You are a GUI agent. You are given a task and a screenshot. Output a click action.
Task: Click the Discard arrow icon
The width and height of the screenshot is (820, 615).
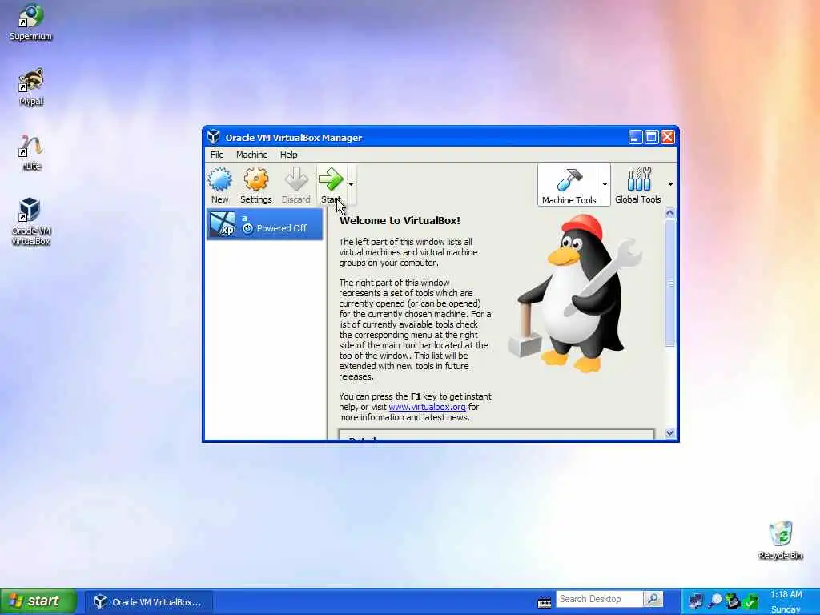coord(296,185)
